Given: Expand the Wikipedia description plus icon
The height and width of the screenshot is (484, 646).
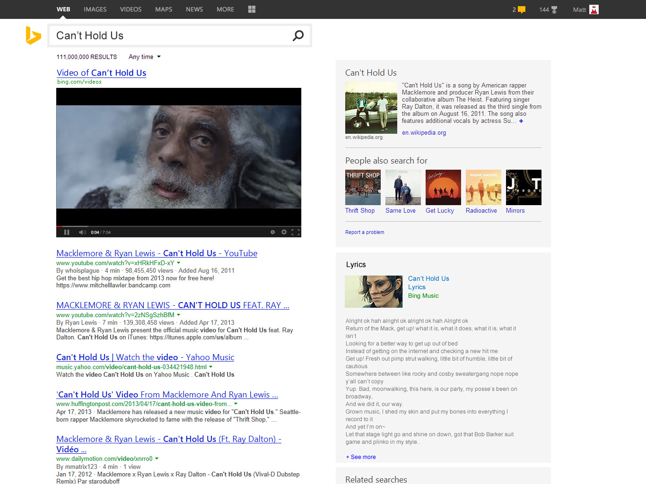Looking at the screenshot, I should 521,121.
